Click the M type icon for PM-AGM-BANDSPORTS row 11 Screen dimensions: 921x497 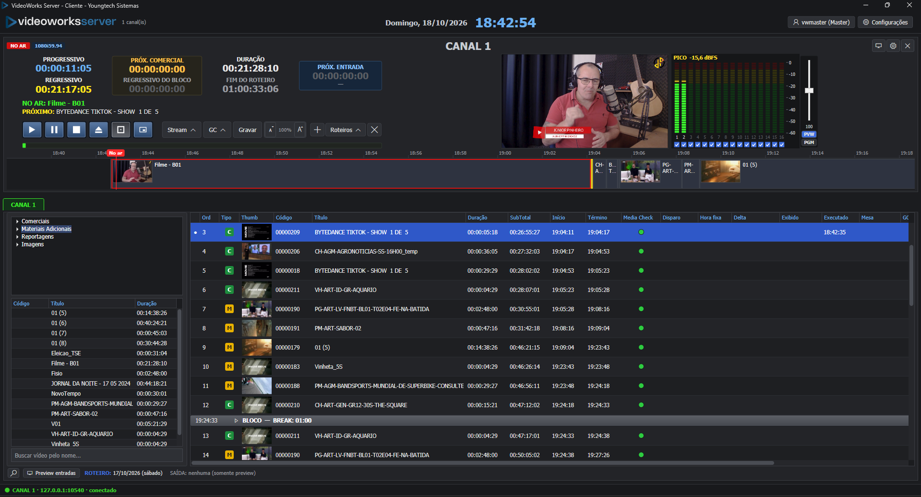pyautogui.click(x=229, y=386)
